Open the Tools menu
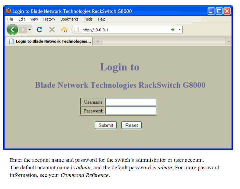The image size is (240, 189). click(x=88, y=19)
